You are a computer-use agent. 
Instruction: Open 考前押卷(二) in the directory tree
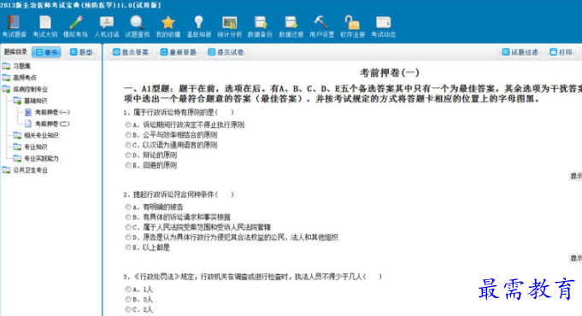pos(47,124)
